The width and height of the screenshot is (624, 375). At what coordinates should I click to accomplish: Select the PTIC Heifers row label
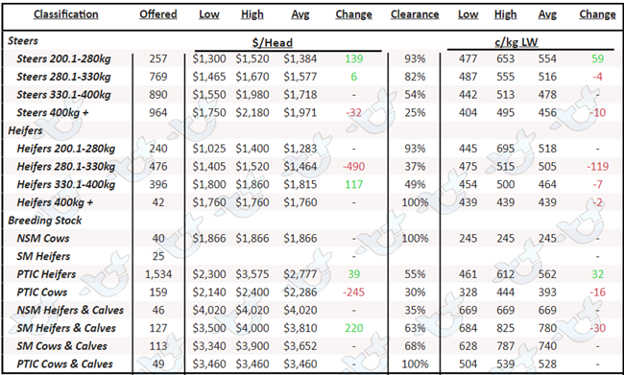[x=46, y=274]
